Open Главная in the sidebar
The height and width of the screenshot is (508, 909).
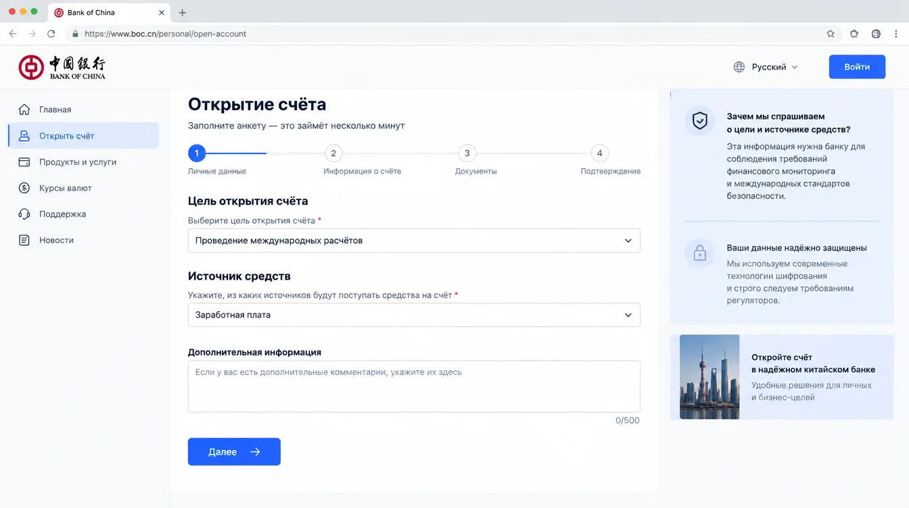coord(83,109)
